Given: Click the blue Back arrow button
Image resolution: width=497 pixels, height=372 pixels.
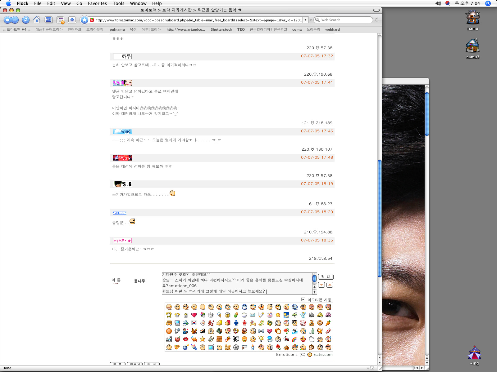Looking at the screenshot, I should point(7,20).
